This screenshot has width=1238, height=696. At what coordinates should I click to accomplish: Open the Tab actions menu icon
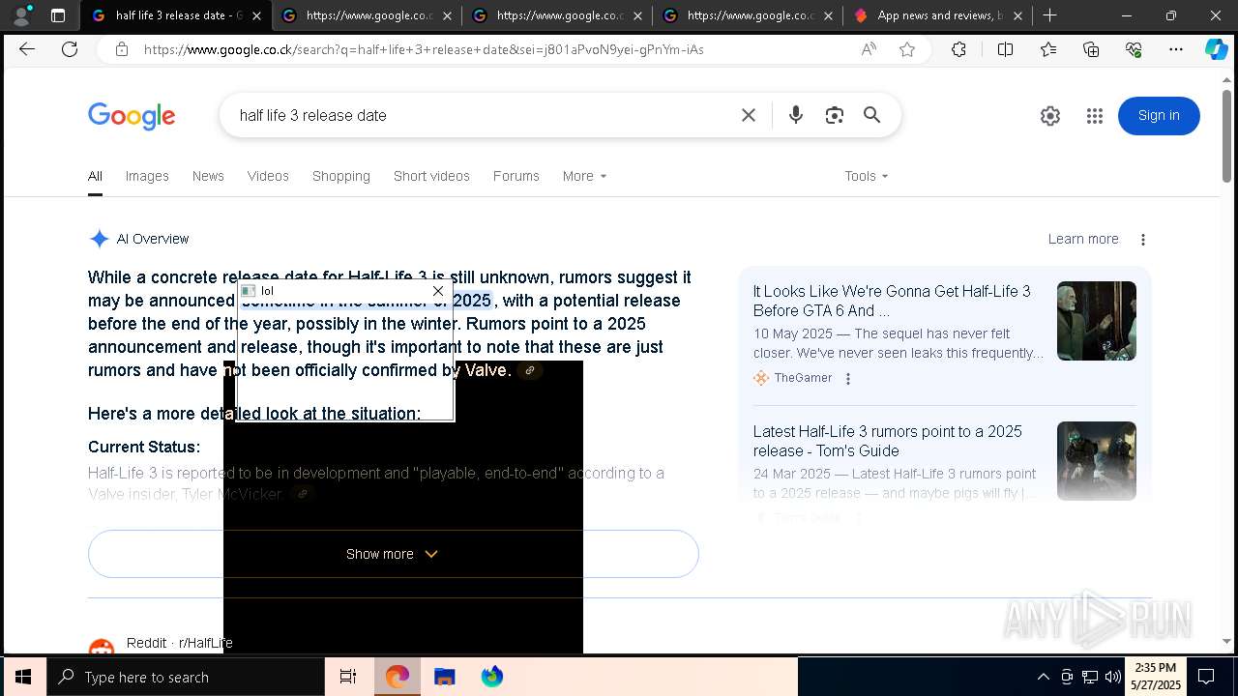coord(58,15)
